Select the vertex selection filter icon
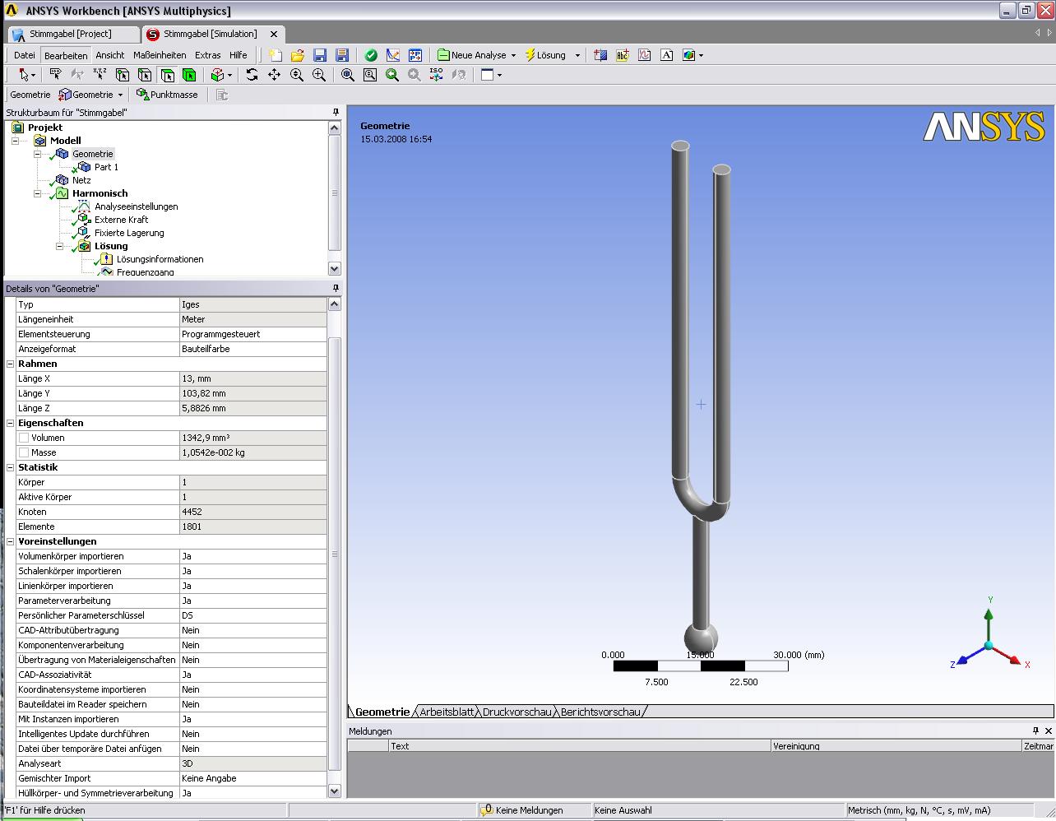The height and width of the screenshot is (821, 1056). click(123, 75)
